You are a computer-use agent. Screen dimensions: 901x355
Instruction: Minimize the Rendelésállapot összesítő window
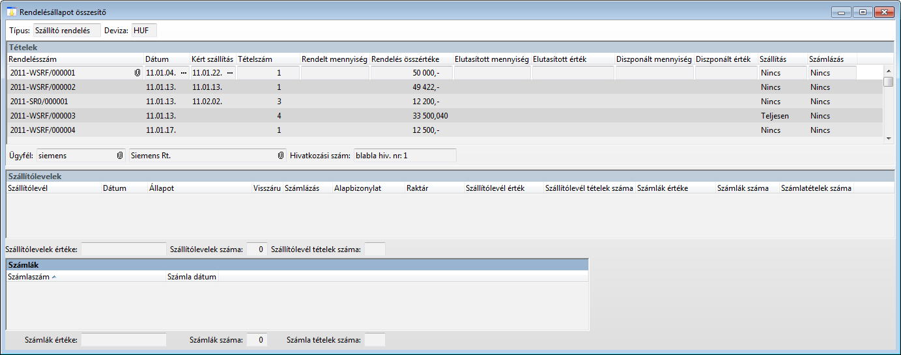coord(842,12)
